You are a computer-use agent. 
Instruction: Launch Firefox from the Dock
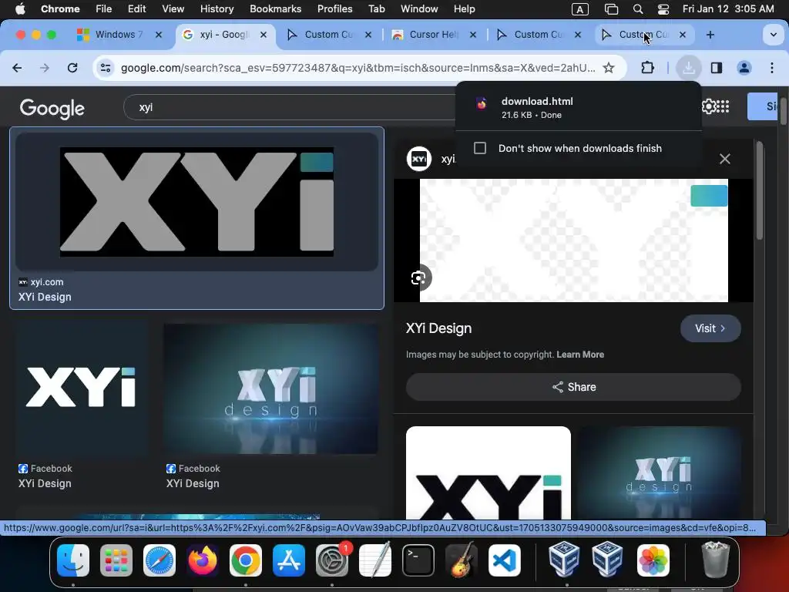203,560
